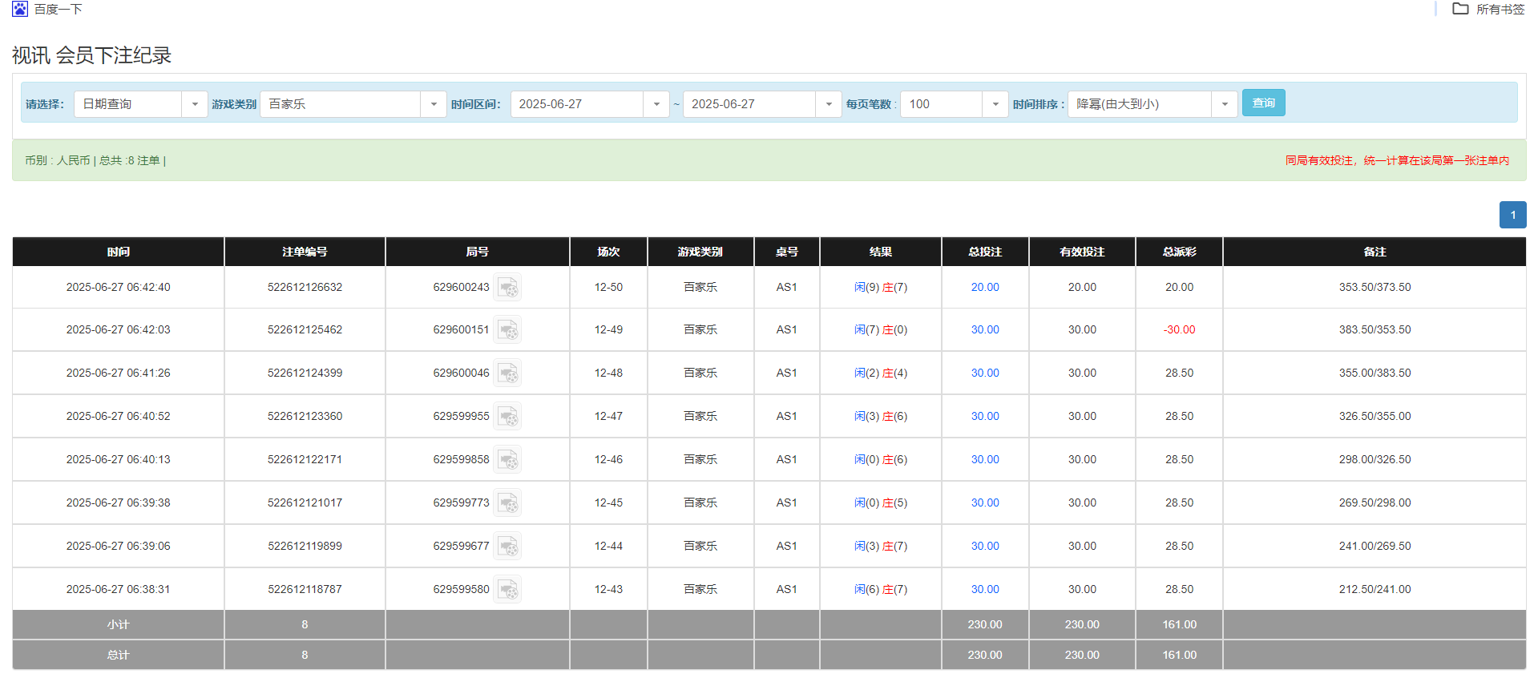This screenshot has height=674, width=1538.
Task: Open total bet 30.00 for order 522612124399
Action: [x=985, y=373]
